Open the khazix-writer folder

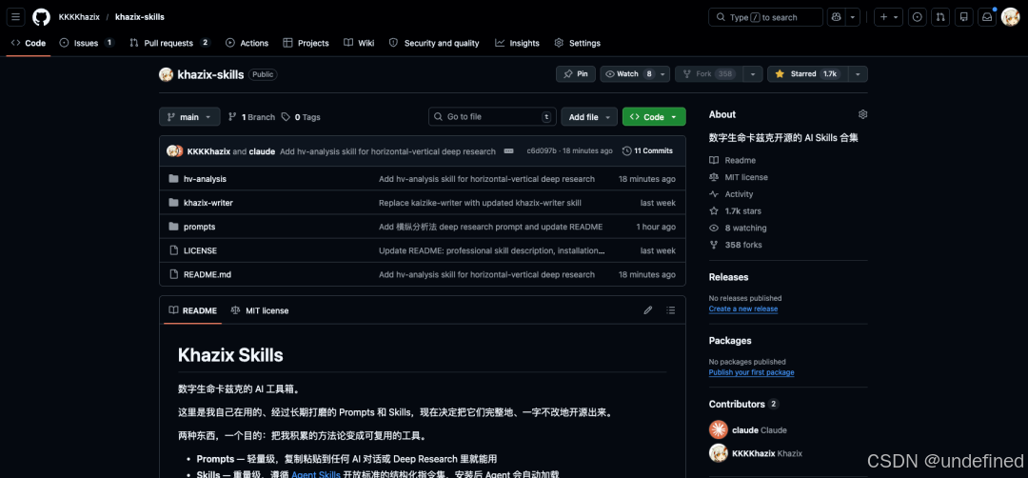[208, 203]
